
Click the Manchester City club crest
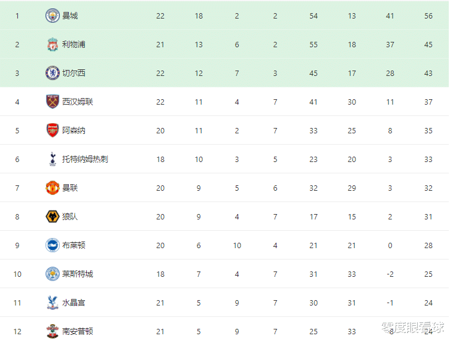(x=53, y=16)
